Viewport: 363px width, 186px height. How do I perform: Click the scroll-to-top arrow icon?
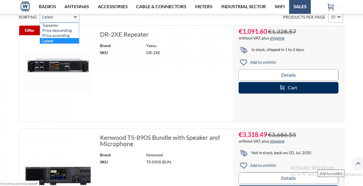click(x=358, y=163)
